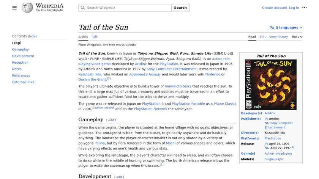The image size is (319, 179).
Task: Click the citation needed superscript
Action: 103,108
